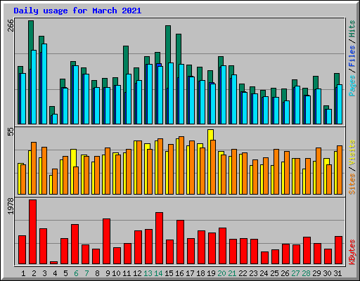Click the middle chart maximum label "55"

[x=11, y=132]
